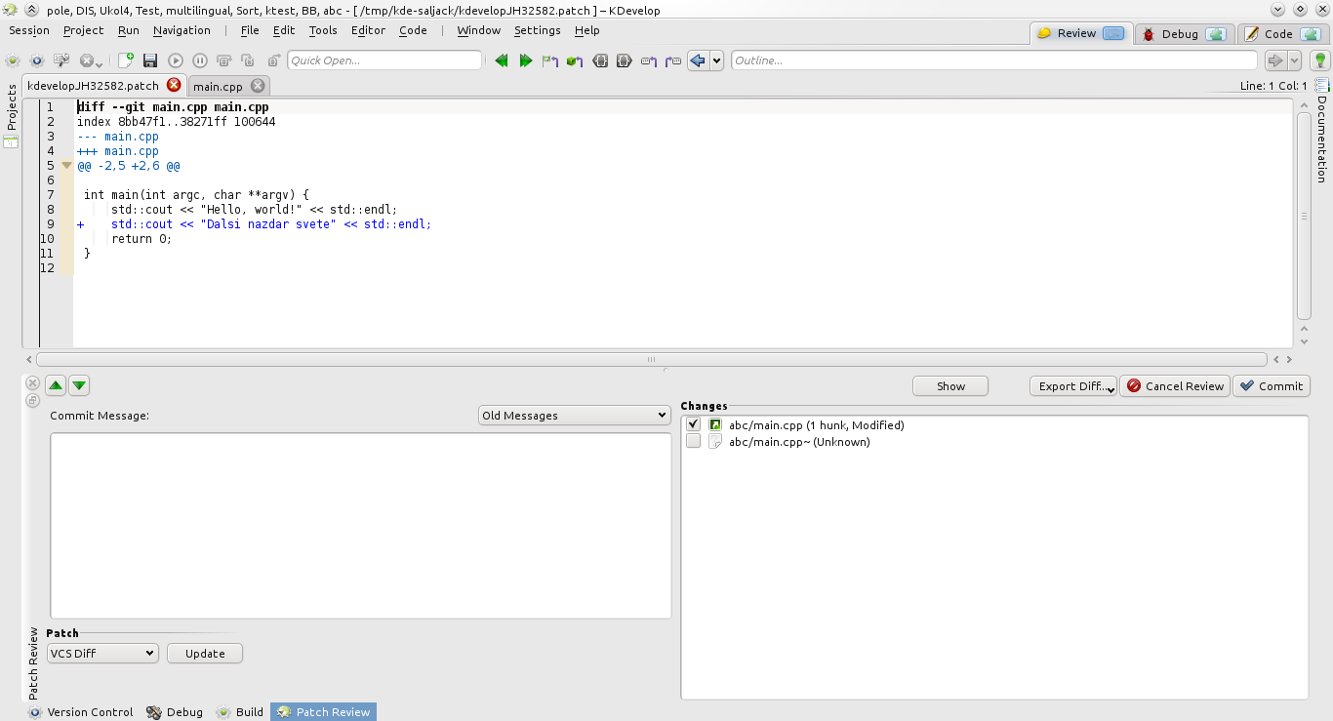
Task: Jump to previous with the green double-left arrow
Action: pos(502,60)
